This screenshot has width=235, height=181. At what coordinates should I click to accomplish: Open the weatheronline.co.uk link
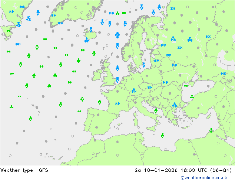point(204,178)
